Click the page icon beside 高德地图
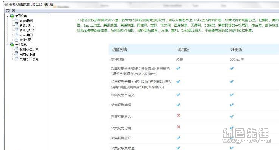The width and height of the screenshot is (279, 150). coord(17,40)
